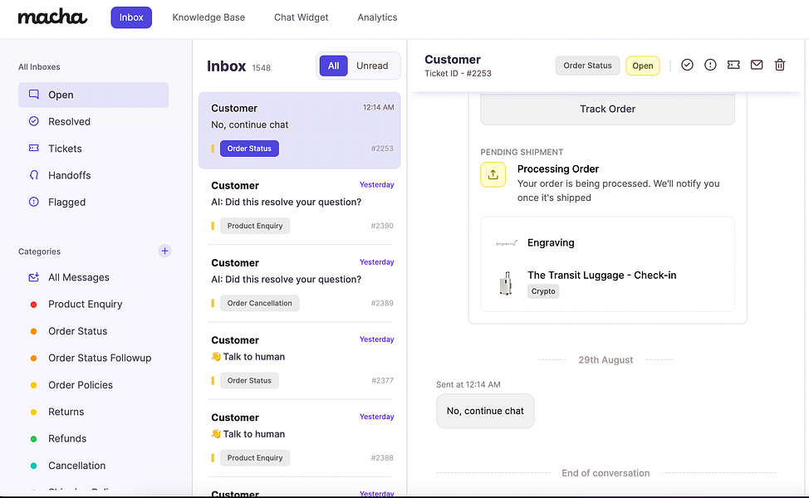
Task: Click the Track Order button
Action: point(607,109)
